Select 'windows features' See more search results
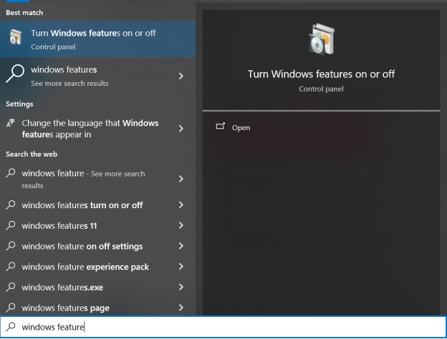The width and height of the screenshot is (447, 339). (x=97, y=76)
